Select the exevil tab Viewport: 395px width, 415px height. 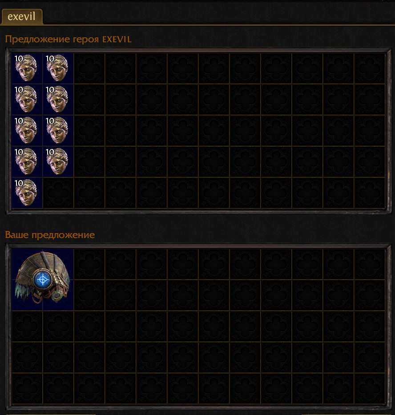[x=22, y=16]
